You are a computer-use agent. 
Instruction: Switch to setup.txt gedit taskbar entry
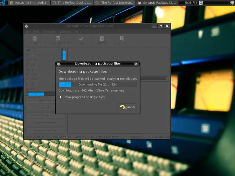pyautogui.click(x=29, y=3)
